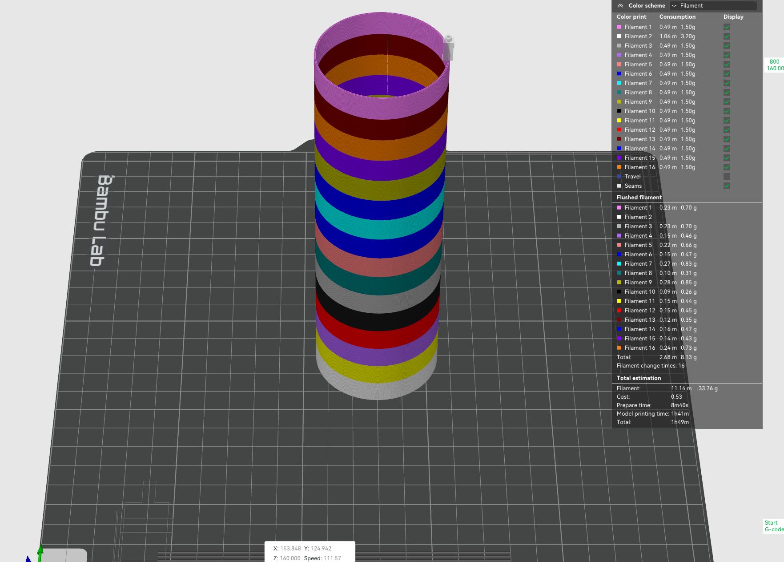Screen dimensions: 784x562
Task: Toggle Filament 12 display checkbox
Action: 727,130
